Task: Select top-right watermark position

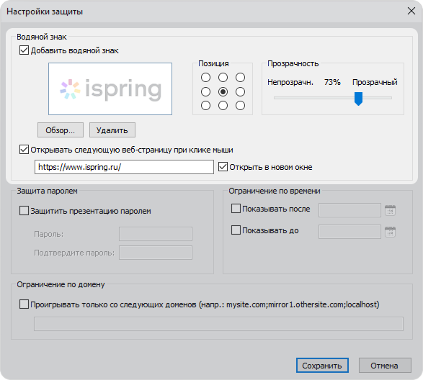Action: click(240, 77)
